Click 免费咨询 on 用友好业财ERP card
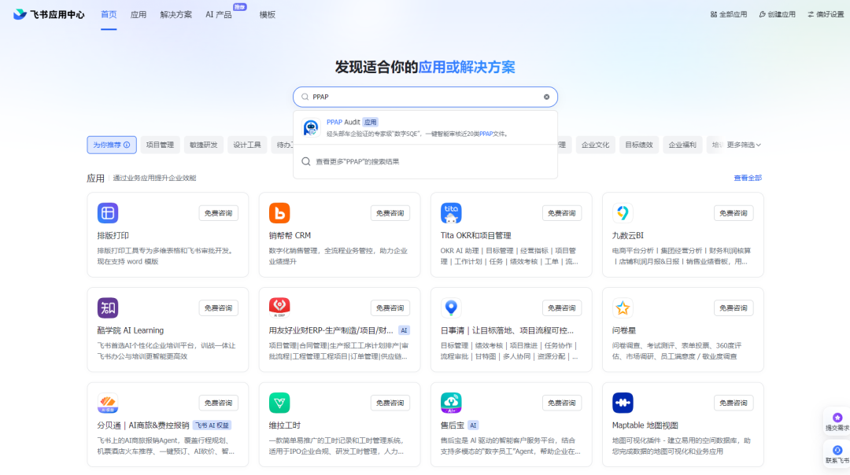The width and height of the screenshot is (850, 475). (390, 307)
